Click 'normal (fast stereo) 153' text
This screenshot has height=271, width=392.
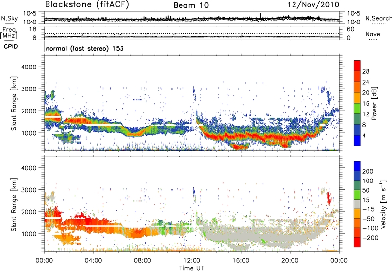[85, 48]
